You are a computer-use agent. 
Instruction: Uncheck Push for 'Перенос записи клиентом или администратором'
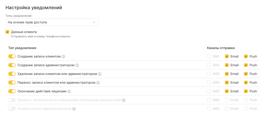click(x=246, y=83)
